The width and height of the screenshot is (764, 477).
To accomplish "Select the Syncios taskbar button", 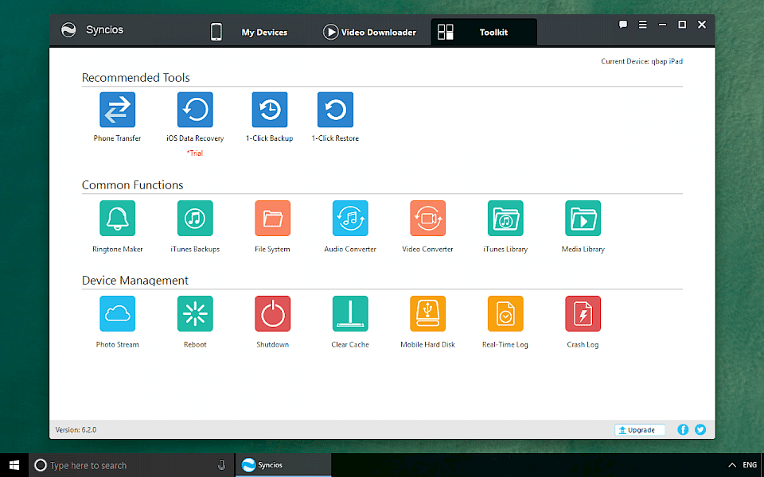I will (x=283, y=465).
